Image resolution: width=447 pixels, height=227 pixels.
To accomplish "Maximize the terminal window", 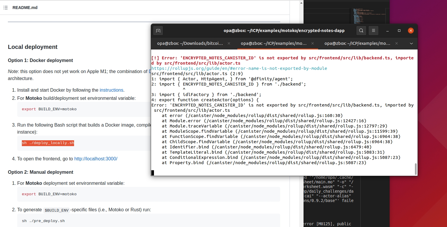I will coord(399,31).
